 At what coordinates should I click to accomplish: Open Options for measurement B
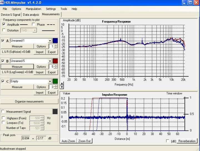click(x=41, y=67)
